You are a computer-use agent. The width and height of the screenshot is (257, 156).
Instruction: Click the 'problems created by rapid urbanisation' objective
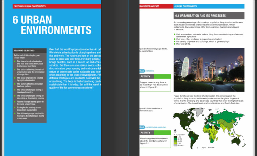click(30, 79)
